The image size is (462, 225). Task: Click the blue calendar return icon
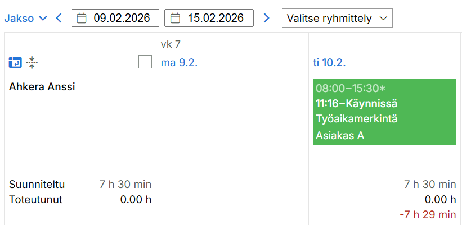tap(15, 62)
